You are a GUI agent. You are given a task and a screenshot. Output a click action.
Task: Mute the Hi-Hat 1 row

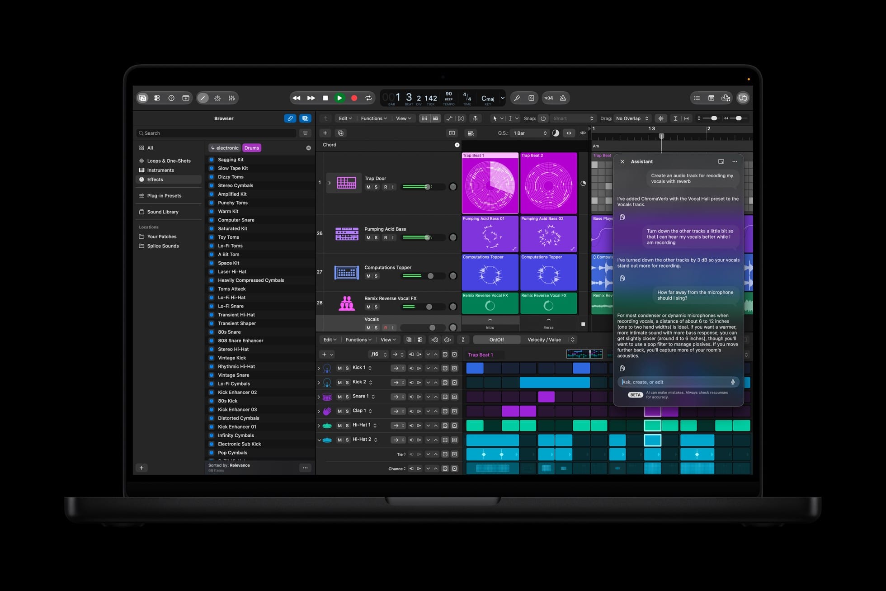click(339, 426)
